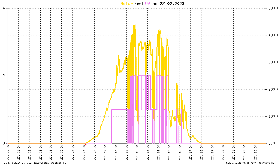Click the time label 27. 01:00
This screenshot has height=165, width=278.
pyautogui.click(x=19, y=152)
